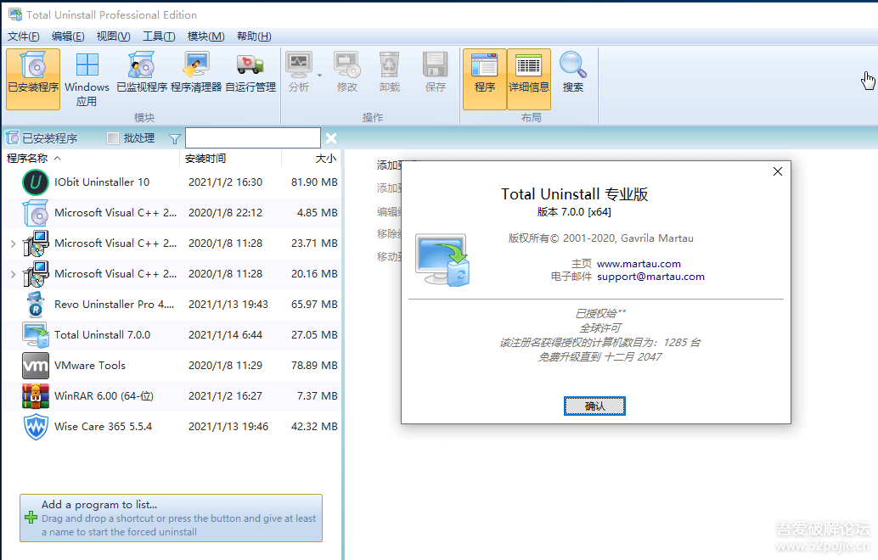
Task: Click 'Total Uninstall 7.0.0' name text
Action: [103, 335]
